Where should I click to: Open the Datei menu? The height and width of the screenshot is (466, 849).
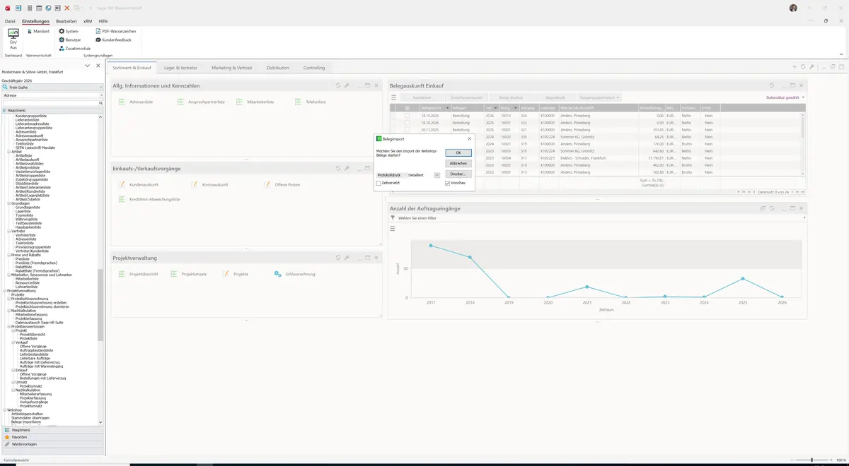click(10, 21)
